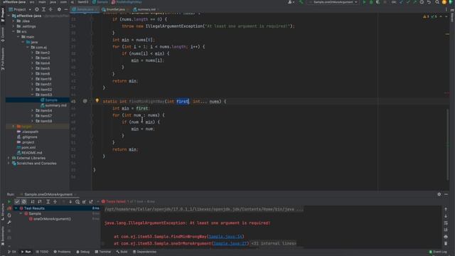Open wrench settings in Run sidebar
455x256 pixels.
point(9,223)
